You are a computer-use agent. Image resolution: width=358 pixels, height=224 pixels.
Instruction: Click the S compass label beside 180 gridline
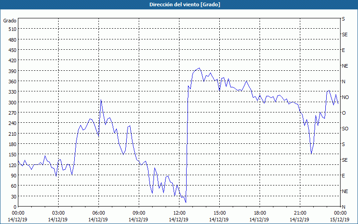(343, 144)
